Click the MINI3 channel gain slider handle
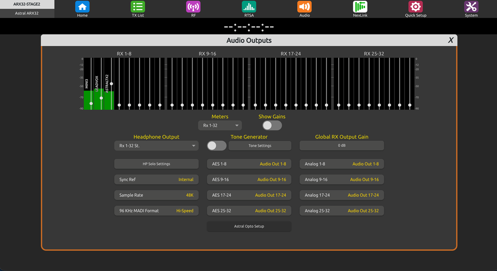 point(91,104)
